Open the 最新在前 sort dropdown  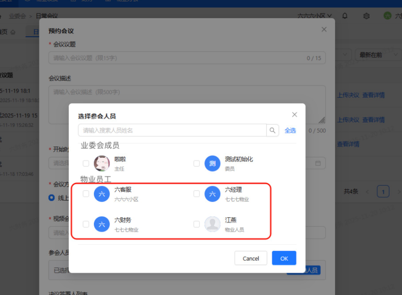click(378, 55)
